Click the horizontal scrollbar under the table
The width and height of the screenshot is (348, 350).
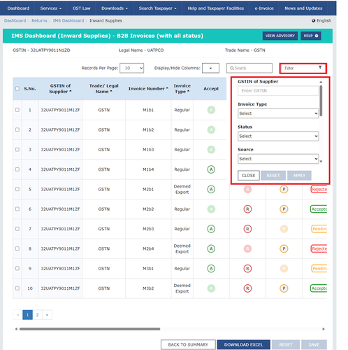pos(89,329)
